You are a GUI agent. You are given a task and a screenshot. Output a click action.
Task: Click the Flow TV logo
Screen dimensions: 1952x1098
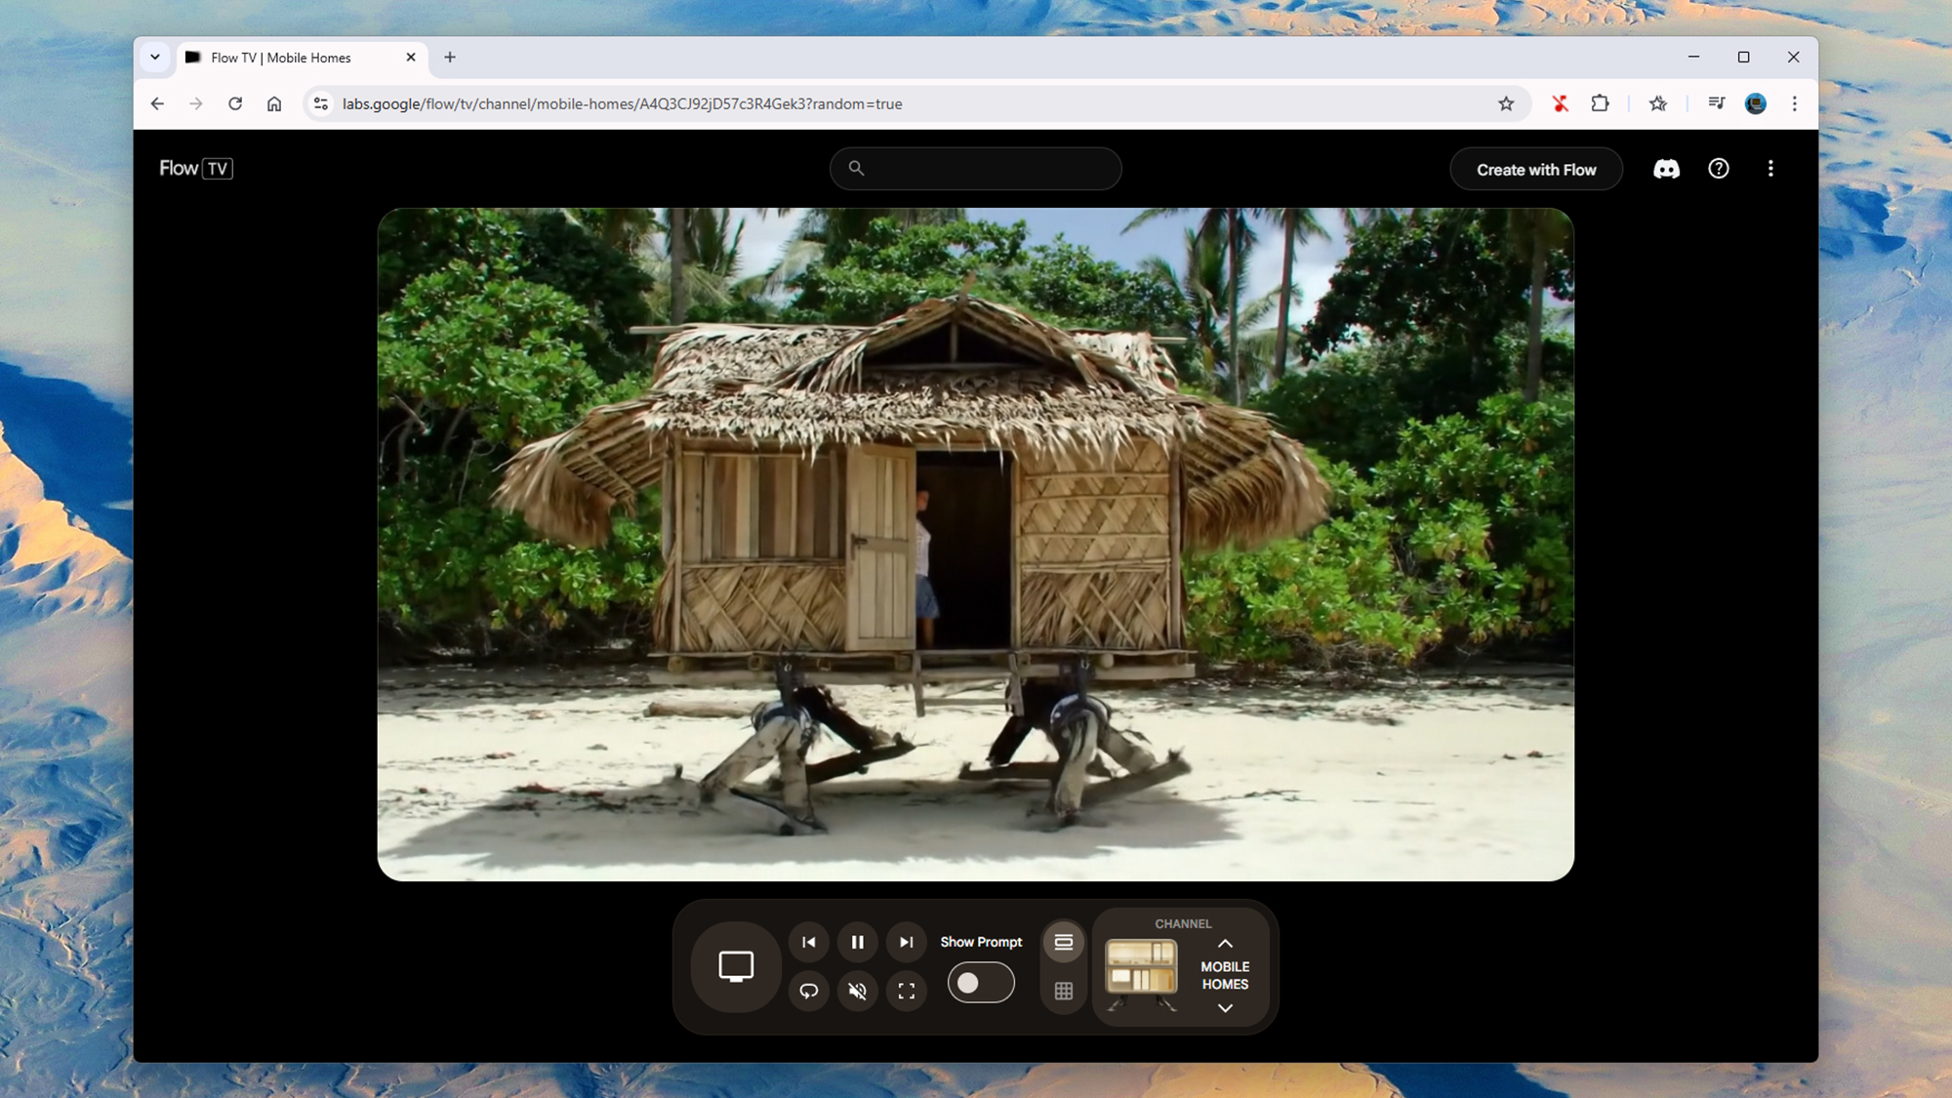pos(196,168)
